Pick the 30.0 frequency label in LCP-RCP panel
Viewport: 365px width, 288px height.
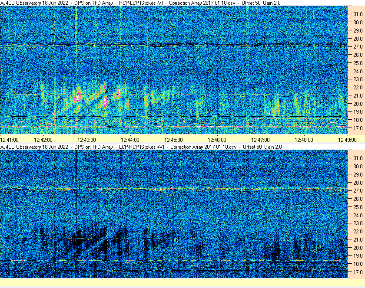click(358, 166)
